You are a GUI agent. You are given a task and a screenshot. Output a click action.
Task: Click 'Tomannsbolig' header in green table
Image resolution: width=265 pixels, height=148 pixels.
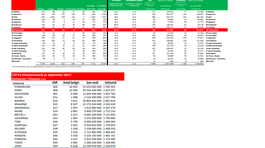(x=70, y=9)
